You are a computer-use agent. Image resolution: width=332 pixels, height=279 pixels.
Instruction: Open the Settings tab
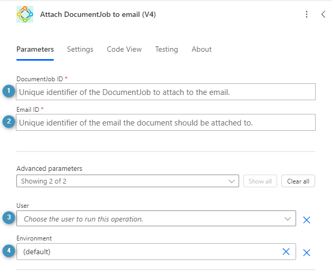(x=80, y=49)
